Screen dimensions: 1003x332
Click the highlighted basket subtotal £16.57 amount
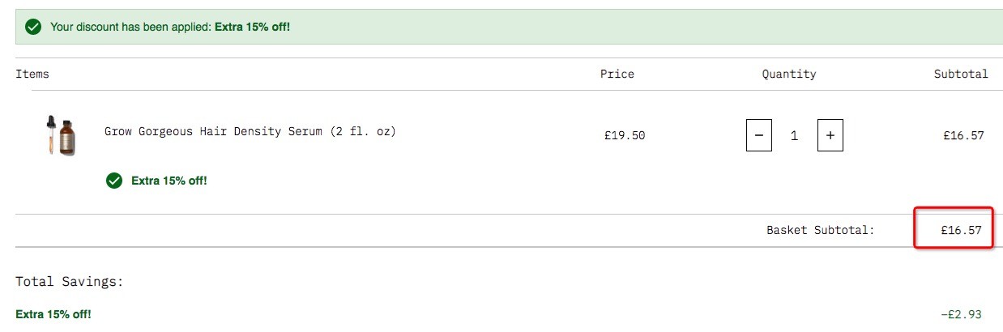(x=961, y=231)
